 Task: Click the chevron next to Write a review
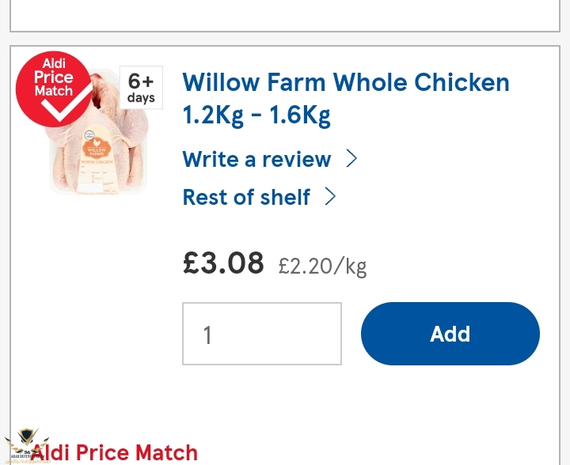click(351, 159)
